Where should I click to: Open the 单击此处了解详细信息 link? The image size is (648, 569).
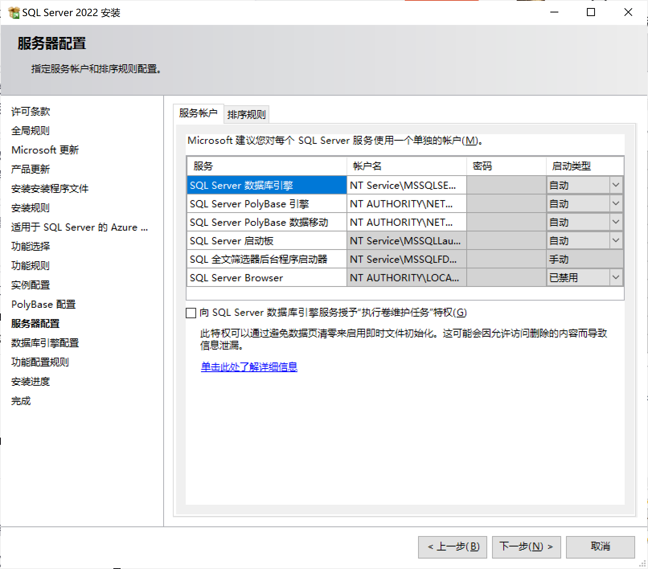click(249, 367)
